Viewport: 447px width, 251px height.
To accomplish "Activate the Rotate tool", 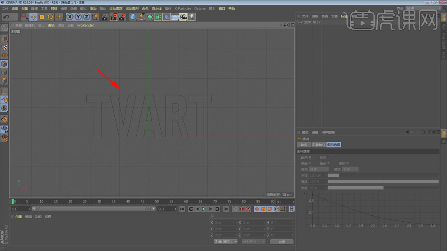I will click(x=51, y=17).
